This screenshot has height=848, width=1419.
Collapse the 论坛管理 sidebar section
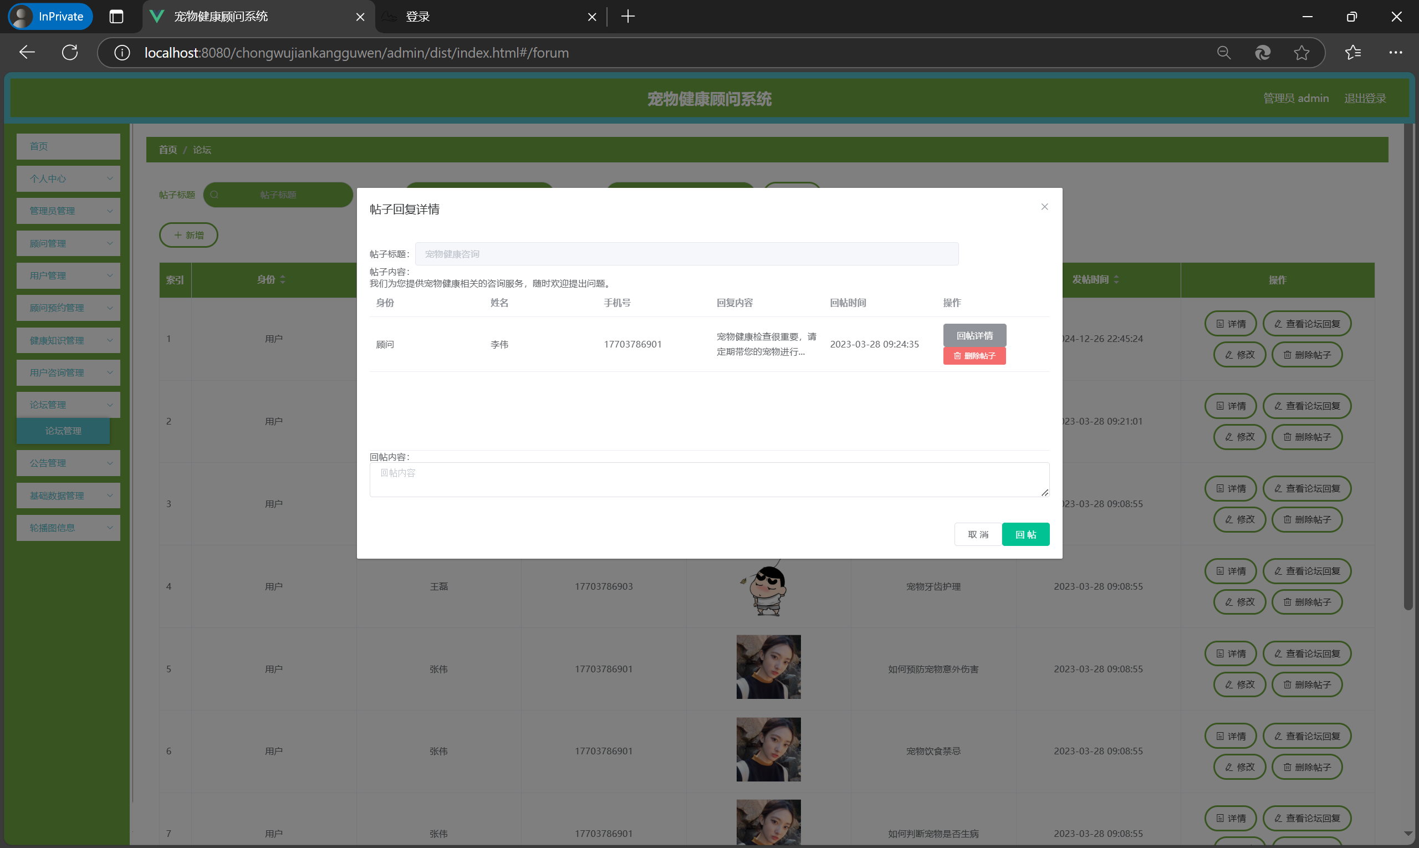[x=68, y=405]
